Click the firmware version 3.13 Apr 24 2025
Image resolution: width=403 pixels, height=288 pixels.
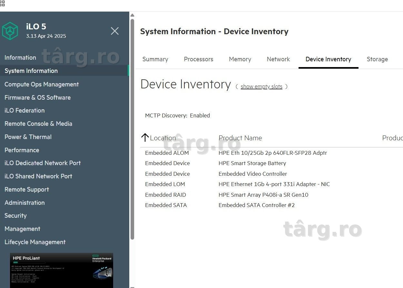click(x=46, y=36)
